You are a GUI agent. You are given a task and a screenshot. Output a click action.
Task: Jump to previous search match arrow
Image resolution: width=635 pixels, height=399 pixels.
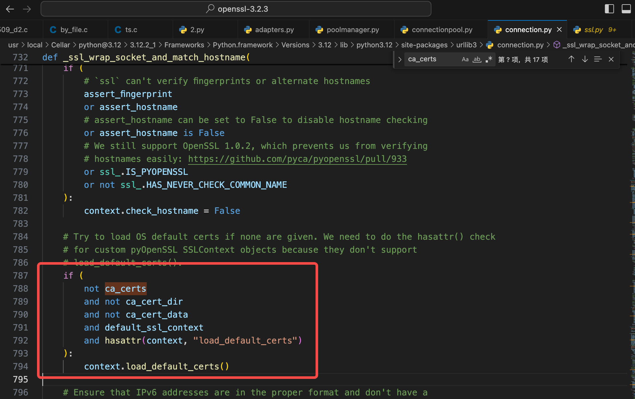click(x=571, y=59)
